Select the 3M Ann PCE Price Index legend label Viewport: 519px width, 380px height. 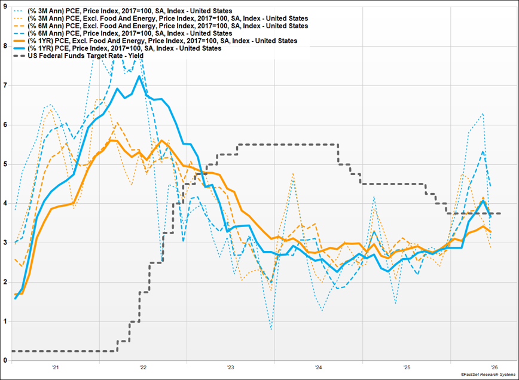[130, 11]
